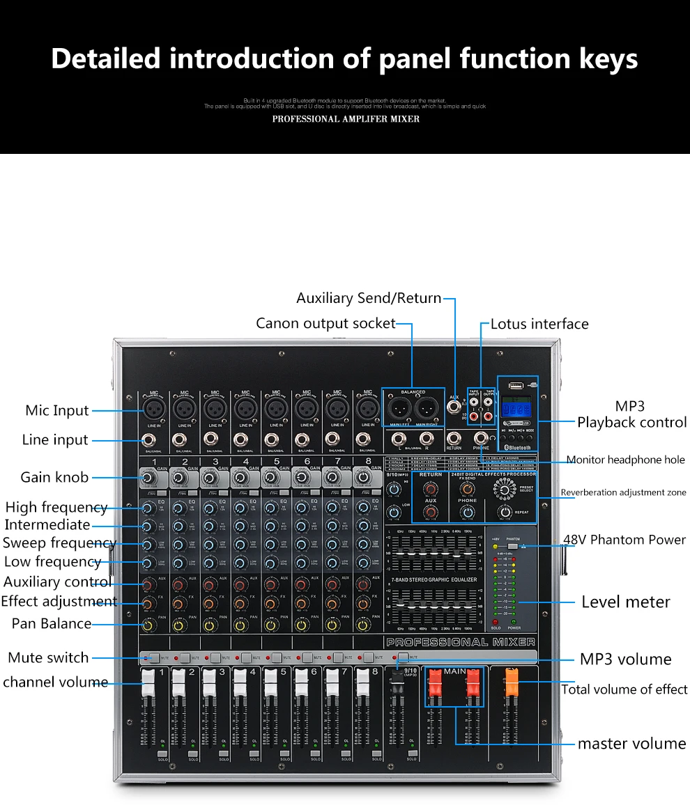Toggle the channel 8 MUTE switch
This screenshot has width=690, height=812.
[x=369, y=658]
